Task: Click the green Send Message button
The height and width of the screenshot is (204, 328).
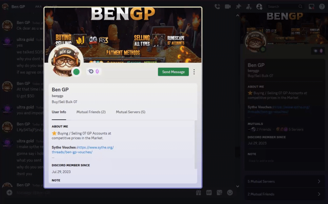Action: (174, 72)
